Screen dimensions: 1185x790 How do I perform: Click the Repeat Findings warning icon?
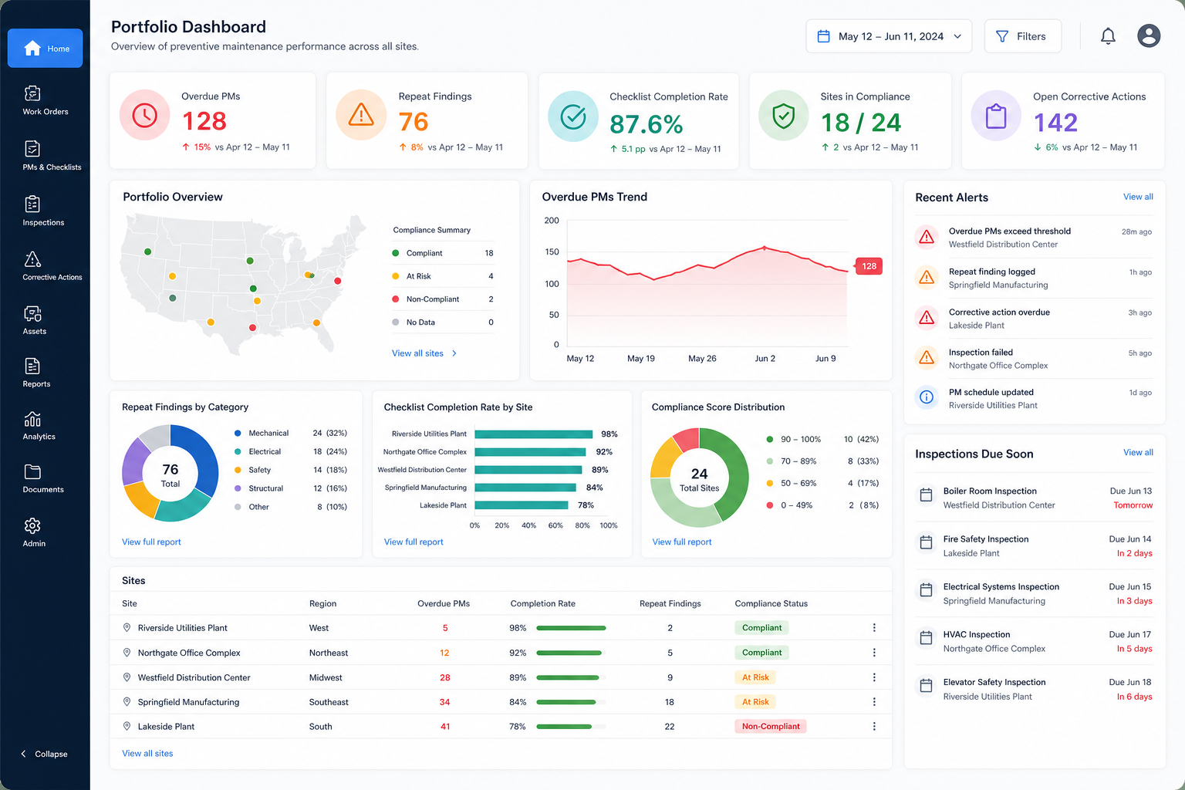click(x=361, y=116)
